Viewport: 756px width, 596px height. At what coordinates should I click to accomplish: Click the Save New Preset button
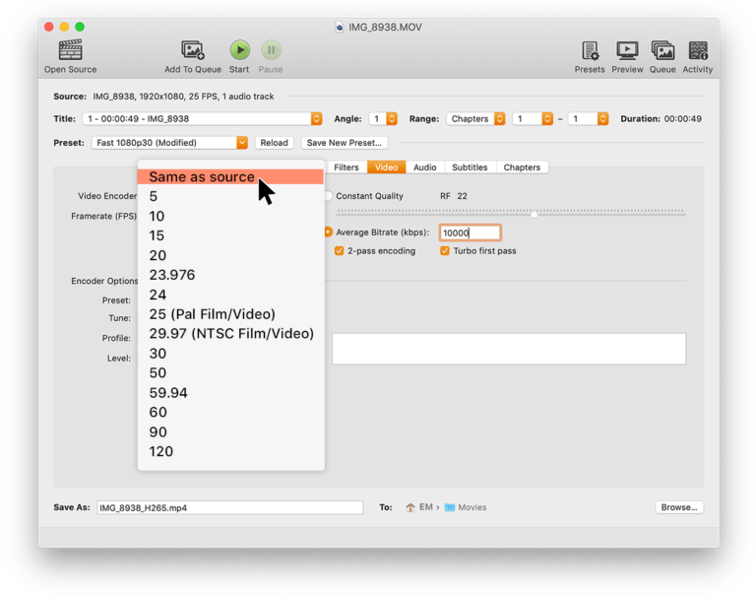[x=343, y=143]
